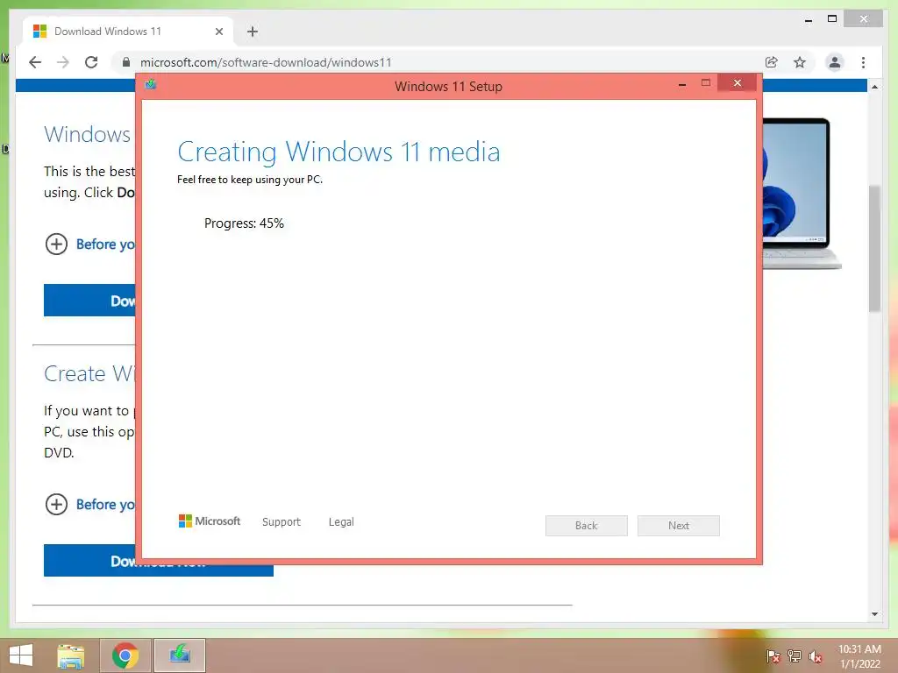The image size is (898, 673).
Task: Reload the Download Windows 11 page
Action: coord(91,62)
